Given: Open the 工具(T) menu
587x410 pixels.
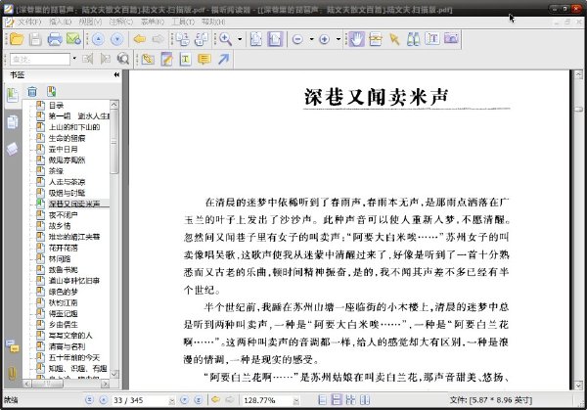Looking at the screenshot, I should tap(183, 22).
